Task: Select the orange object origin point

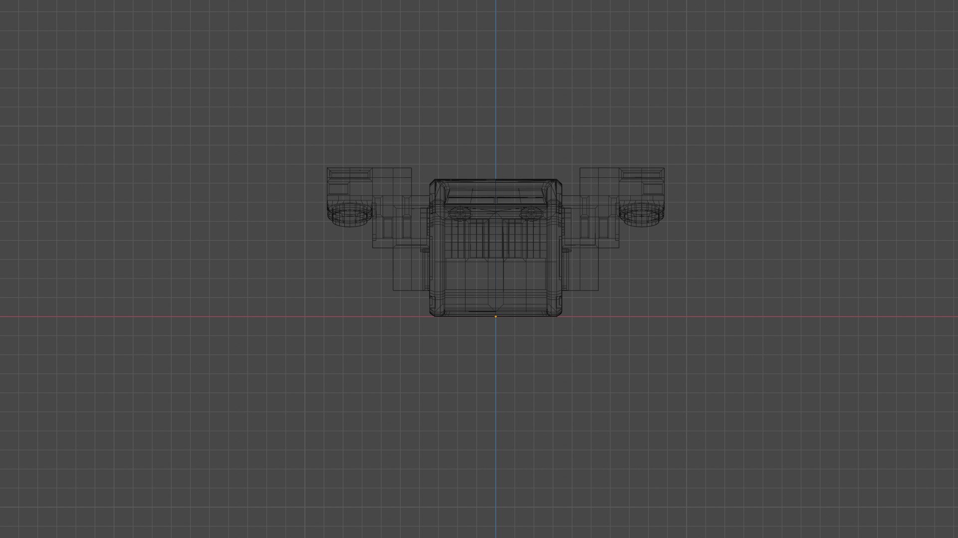Action: tap(495, 316)
